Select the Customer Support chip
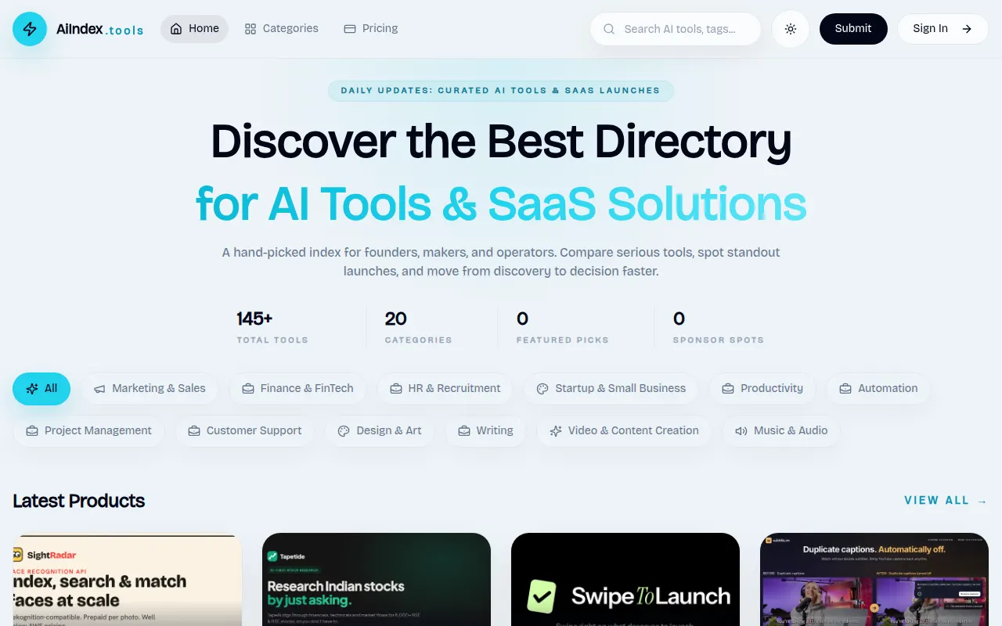1002x626 pixels. [x=245, y=431]
